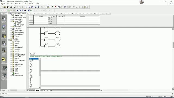Click the tree panel horizontal scrollbar thumb
Screen dimensions: 174x98
pos(13,90)
